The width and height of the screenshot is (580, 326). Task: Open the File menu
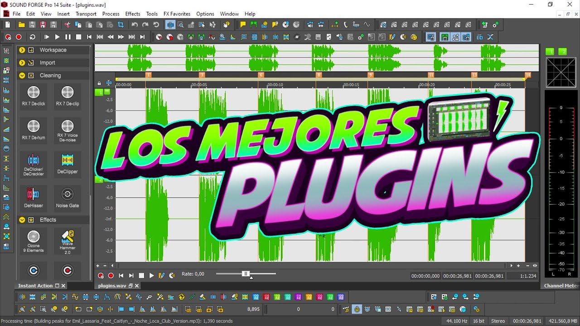16,14
